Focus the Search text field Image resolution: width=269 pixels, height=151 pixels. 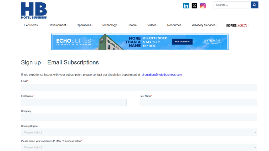[x=232, y=5]
